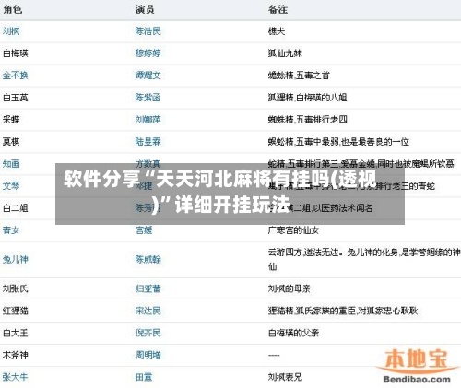Screen dimensions: 461x388
Task: Select the remark starting 云游四方
Action: click(364, 260)
